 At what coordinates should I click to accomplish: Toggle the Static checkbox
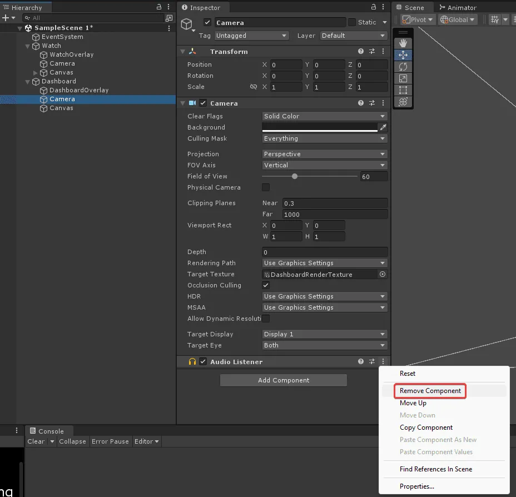coord(352,22)
